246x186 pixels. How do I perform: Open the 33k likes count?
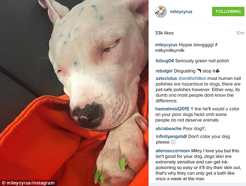164,33
